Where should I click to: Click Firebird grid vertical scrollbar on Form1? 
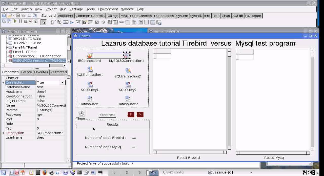(x=229, y=99)
